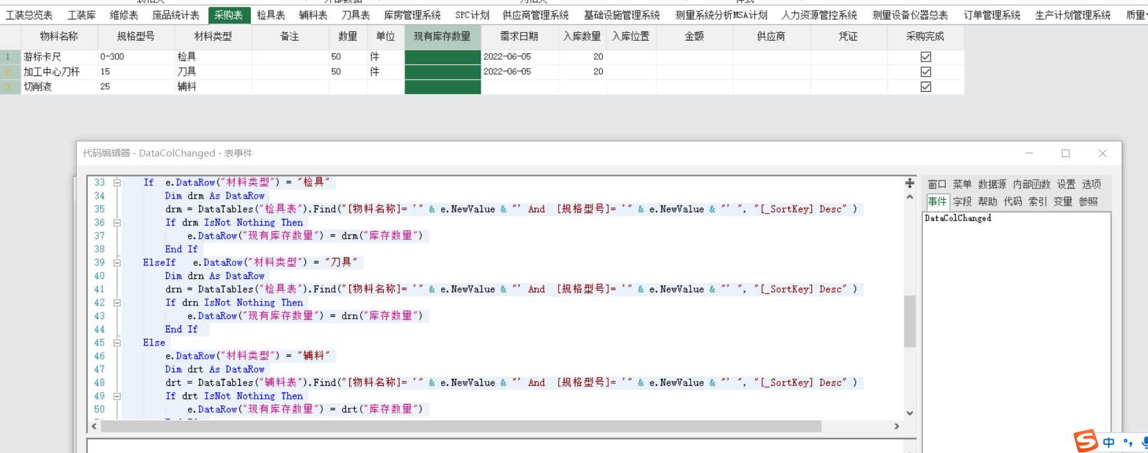Toggle 采购完成 checkbox for 加工中心刀杆
1148x453 pixels.
(x=926, y=72)
